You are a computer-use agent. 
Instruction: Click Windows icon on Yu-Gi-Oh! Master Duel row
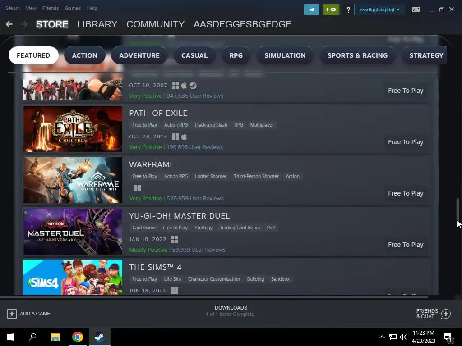pyautogui.click(x=174, y=240)
